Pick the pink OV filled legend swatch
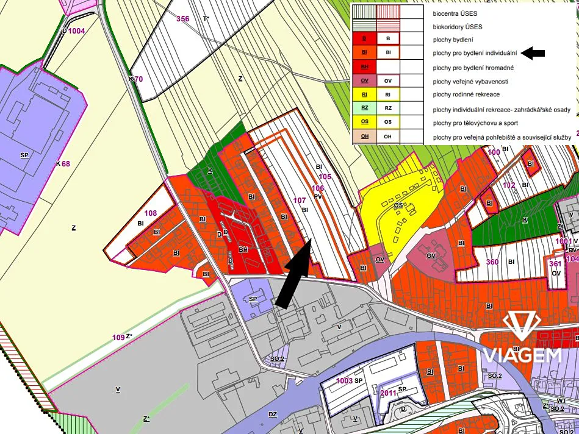Image resolution: width=579 pixels, height=434 pixels. 364,80
